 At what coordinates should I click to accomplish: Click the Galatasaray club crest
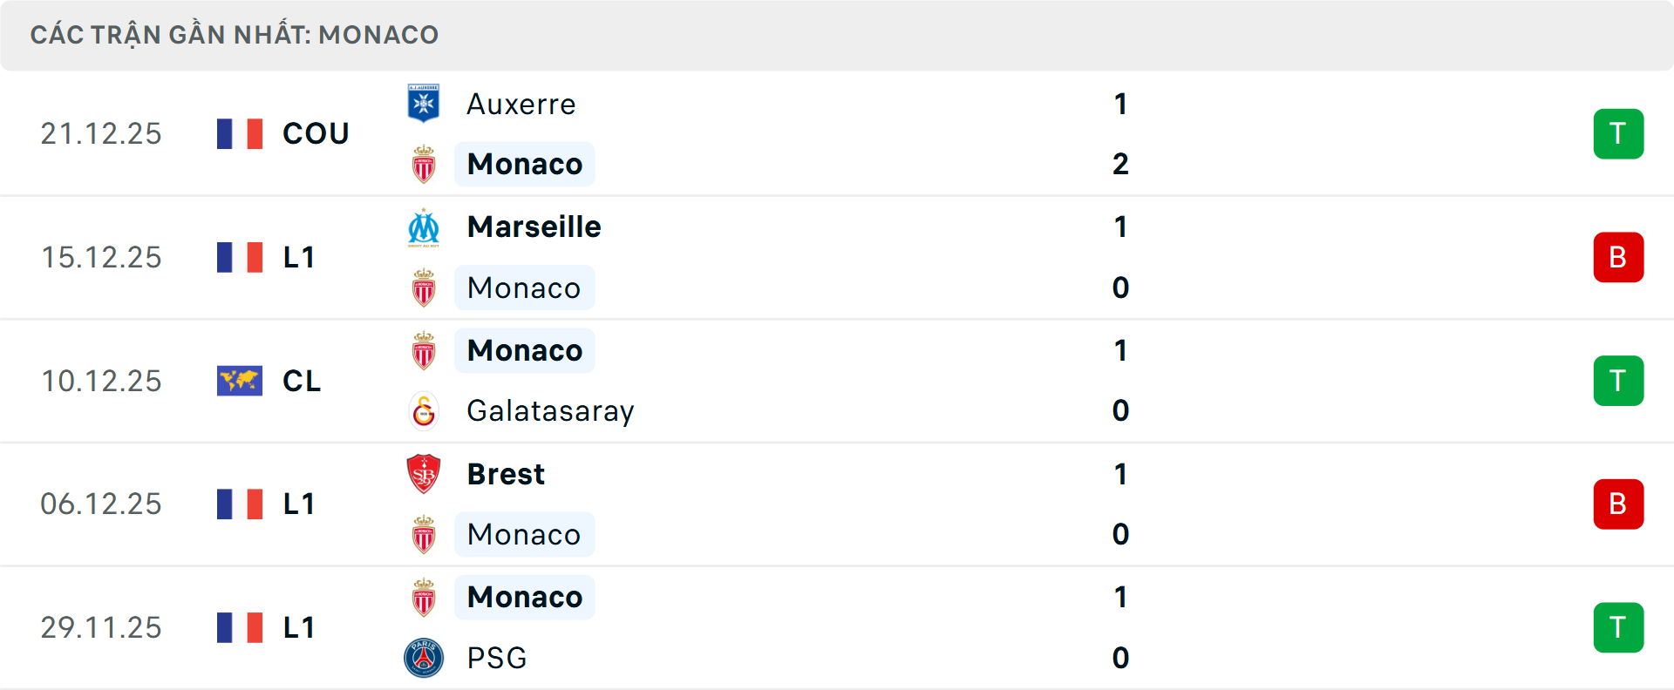(x=424, y=411)
